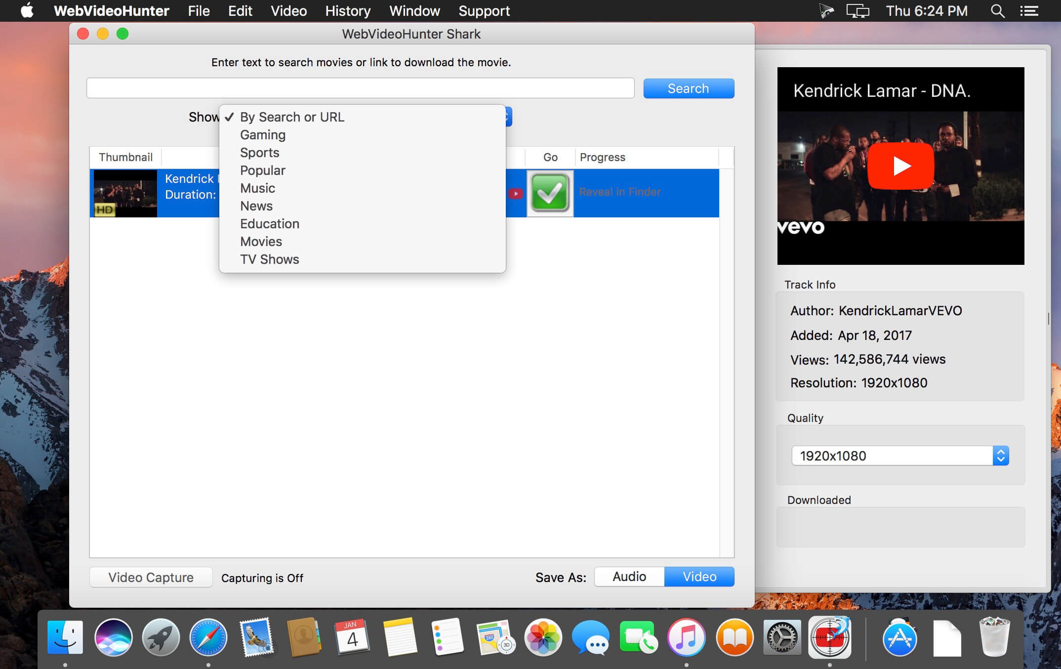This screenshot has width=1061, height=669.
Task: Click the Reveal in Finder link
Action: click(619, 192)
